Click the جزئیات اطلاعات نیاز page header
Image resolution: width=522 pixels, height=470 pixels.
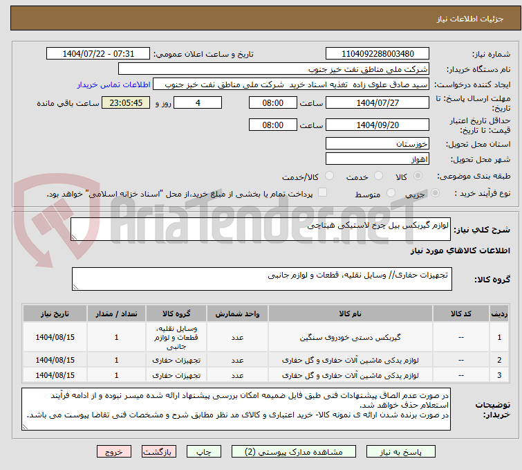coord(265,18)
